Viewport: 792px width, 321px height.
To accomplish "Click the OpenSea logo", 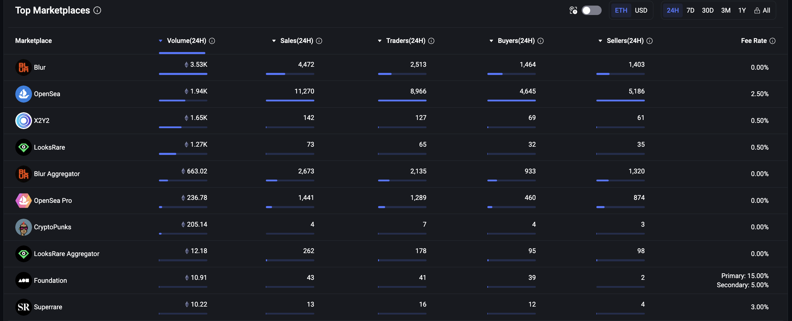I will point(24,94).
